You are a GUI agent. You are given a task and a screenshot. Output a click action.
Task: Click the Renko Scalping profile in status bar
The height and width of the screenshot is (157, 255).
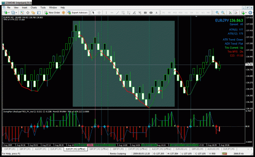(x=118, y=154)
